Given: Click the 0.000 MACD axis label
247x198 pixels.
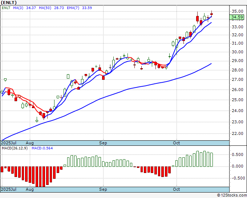Looking at the screenshot, I should (238, 166).
